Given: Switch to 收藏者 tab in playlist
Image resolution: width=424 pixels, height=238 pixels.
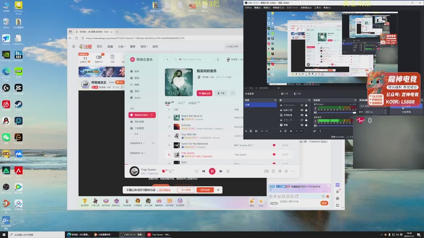Looking at the screenshot, I should [194, 103].
